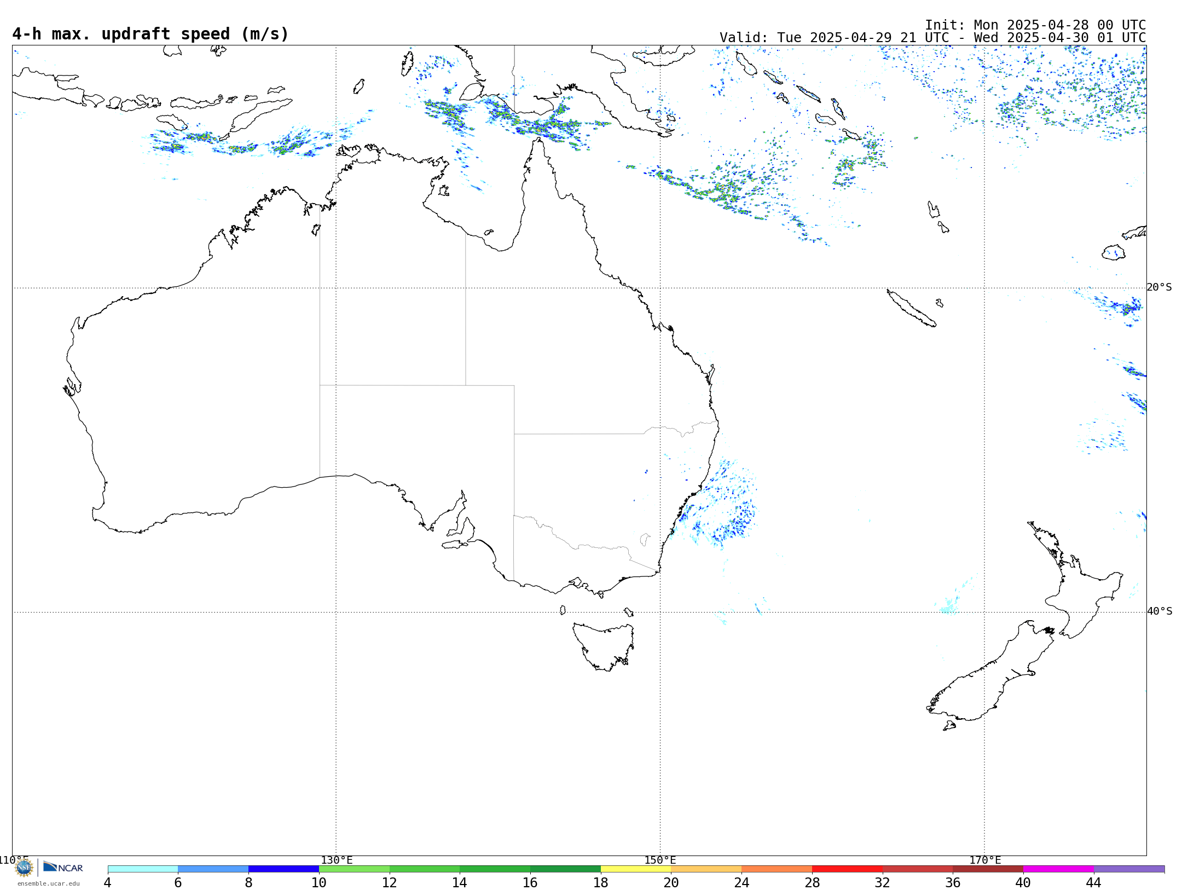
Task: Select the bright red 28–32 m/s swatch
Action: pos(847,869)
